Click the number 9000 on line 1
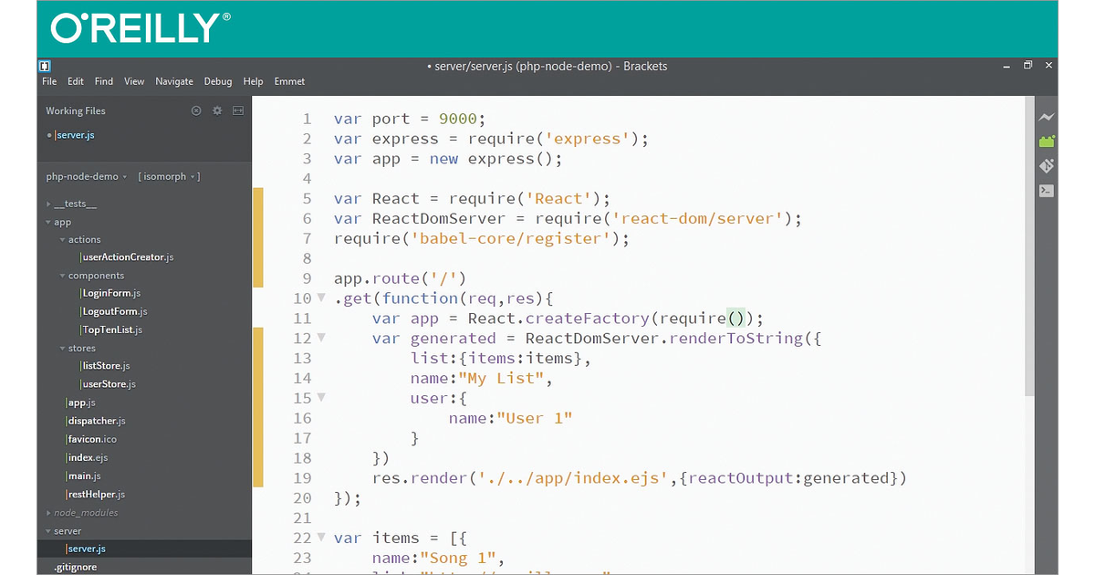1095x575 pixels. 458,119
